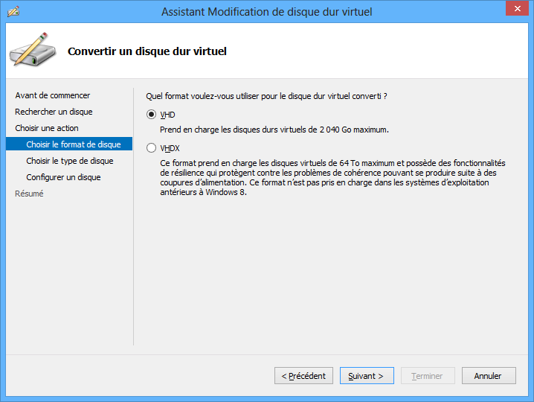Click the "Convertir un disque dur virtuel" heading
This screenshot has width=534, height=402.
click(147, 51)
